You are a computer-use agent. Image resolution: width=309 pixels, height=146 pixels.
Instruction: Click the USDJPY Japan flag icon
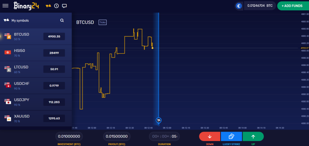(8, 102)
